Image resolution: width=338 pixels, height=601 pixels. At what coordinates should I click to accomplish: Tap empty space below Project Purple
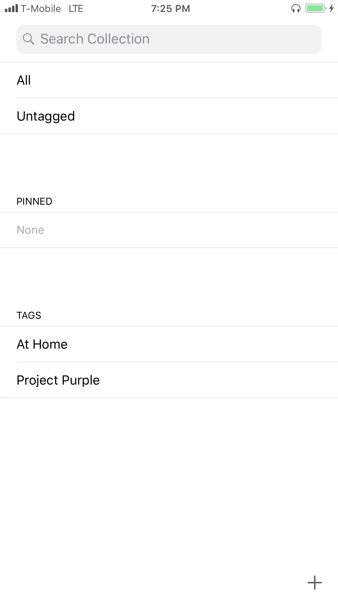[x=169, y=476]
